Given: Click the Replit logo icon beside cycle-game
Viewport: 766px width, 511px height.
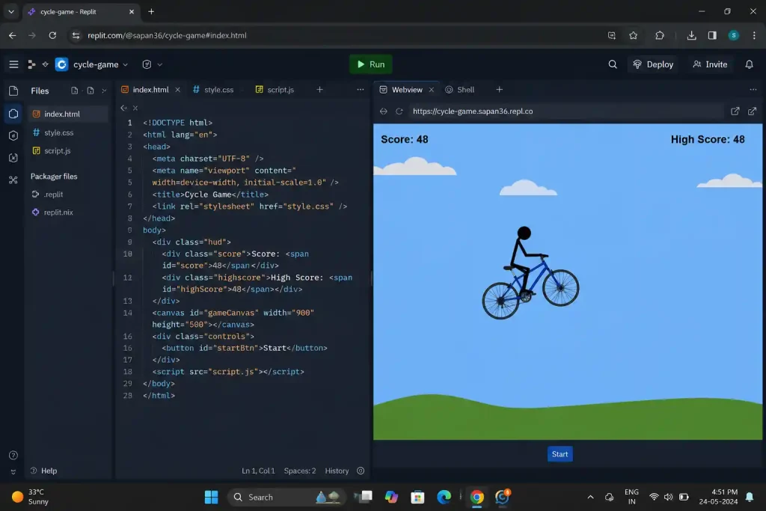Looking at the screenshot, I should tap(61, 64).
